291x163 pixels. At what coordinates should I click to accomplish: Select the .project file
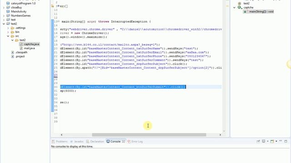(20, 56)
